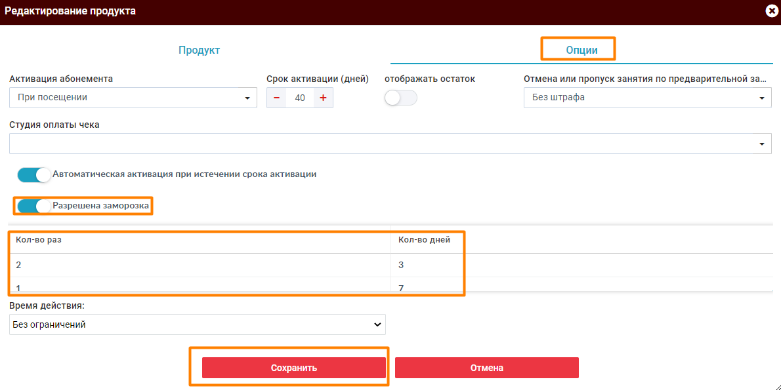
Task: Expand the cancellation penalty 'Без штрафа' dropdown
Action: pyautogui.click(x=647, y=98)
